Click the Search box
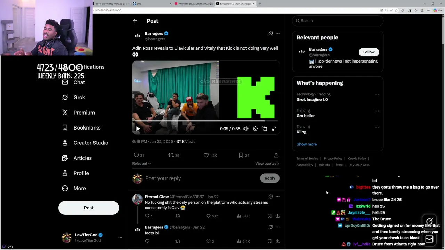 click(x=338, y=21)
